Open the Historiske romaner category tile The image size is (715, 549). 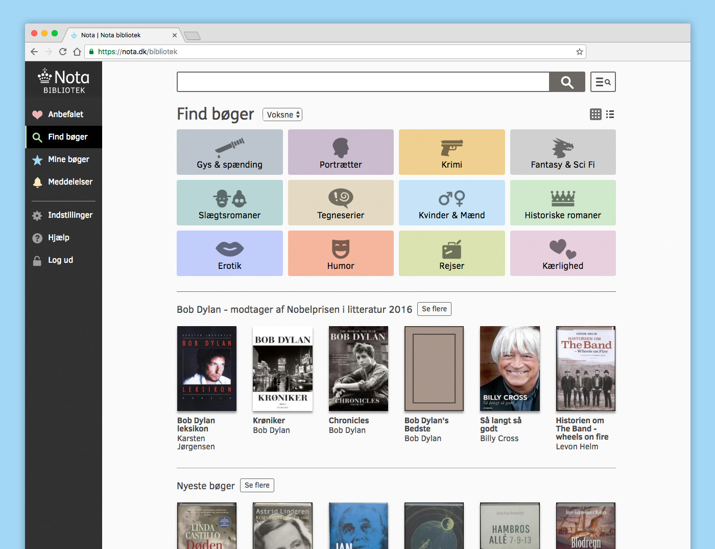[x=563, y=202]
